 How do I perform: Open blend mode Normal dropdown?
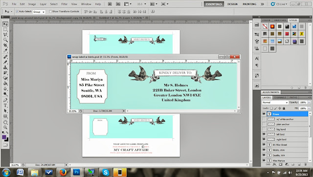pyautogui.click(x=275, y=102)
